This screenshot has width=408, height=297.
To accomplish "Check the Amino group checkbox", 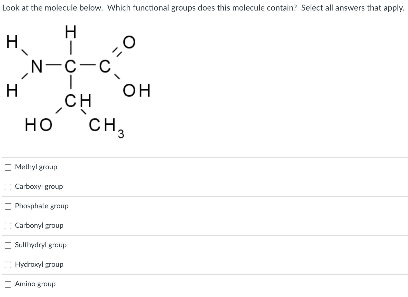I will tap(8, 284).
